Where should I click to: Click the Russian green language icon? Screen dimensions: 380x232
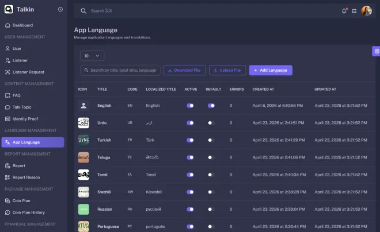pos(83,209)
